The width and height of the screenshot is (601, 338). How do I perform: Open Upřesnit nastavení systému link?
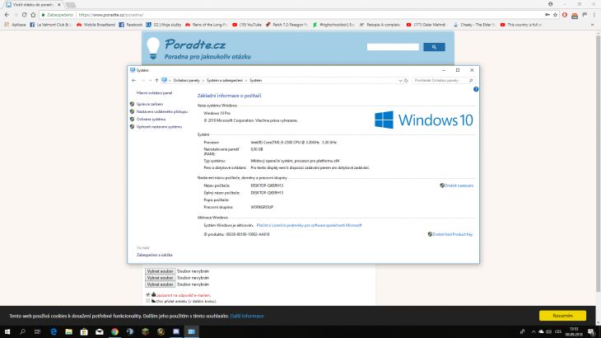coord(159,127)
